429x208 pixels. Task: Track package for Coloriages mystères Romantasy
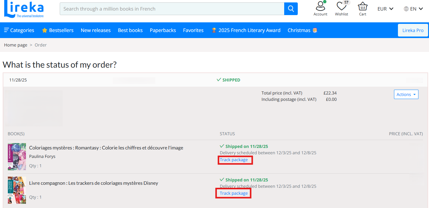[234, 160]
